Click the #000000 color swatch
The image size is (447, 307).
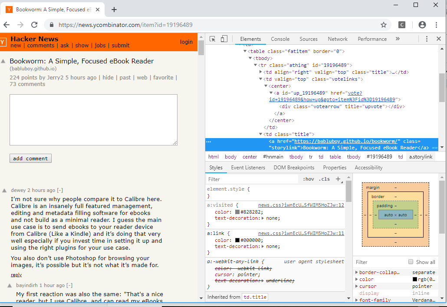(x=237, y=240)
